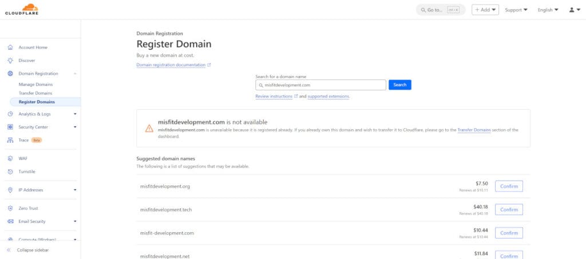Confirm misfit-development.com purchase

pyautogui.click(x=509, y=233)
